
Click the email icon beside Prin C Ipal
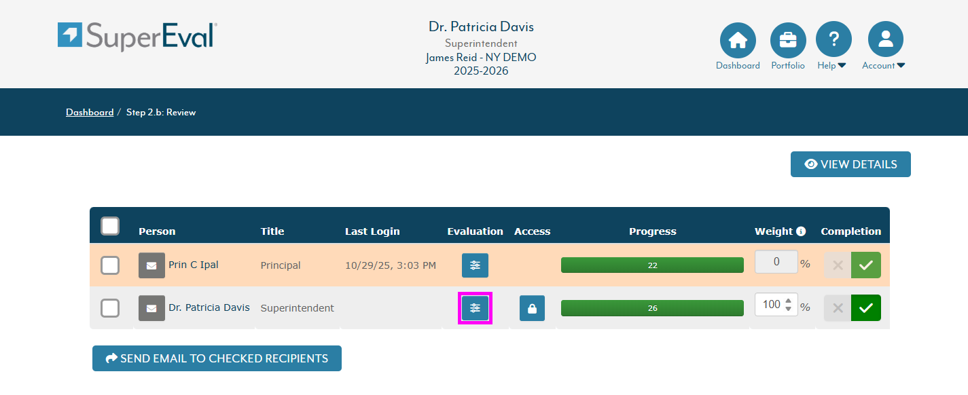(151, 265)
